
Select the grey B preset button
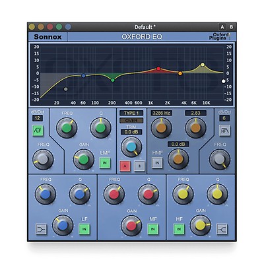(x=139, y=166)
